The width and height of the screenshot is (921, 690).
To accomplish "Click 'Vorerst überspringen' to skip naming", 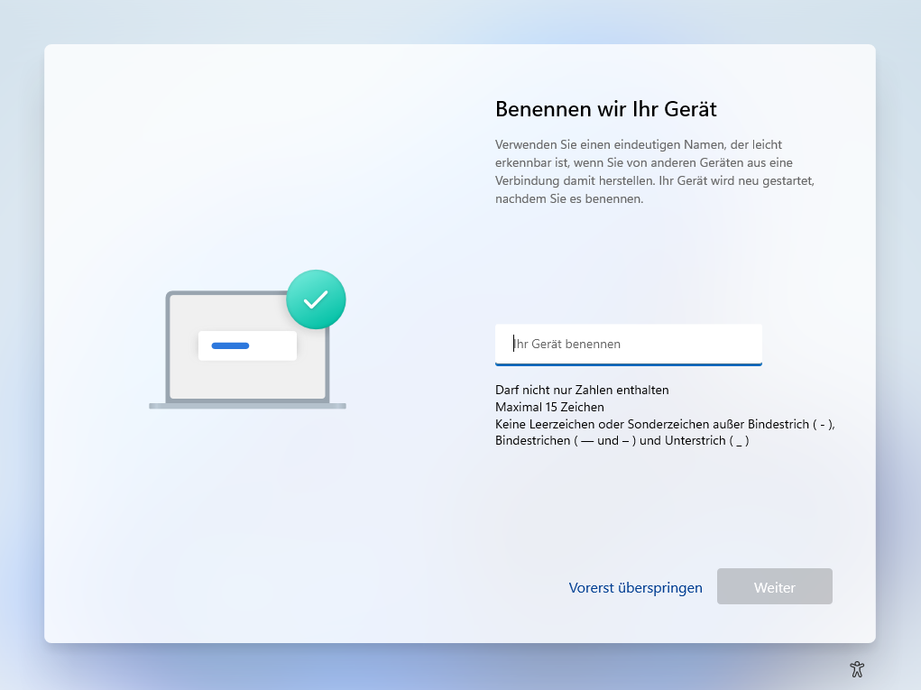I will (635, 587).
